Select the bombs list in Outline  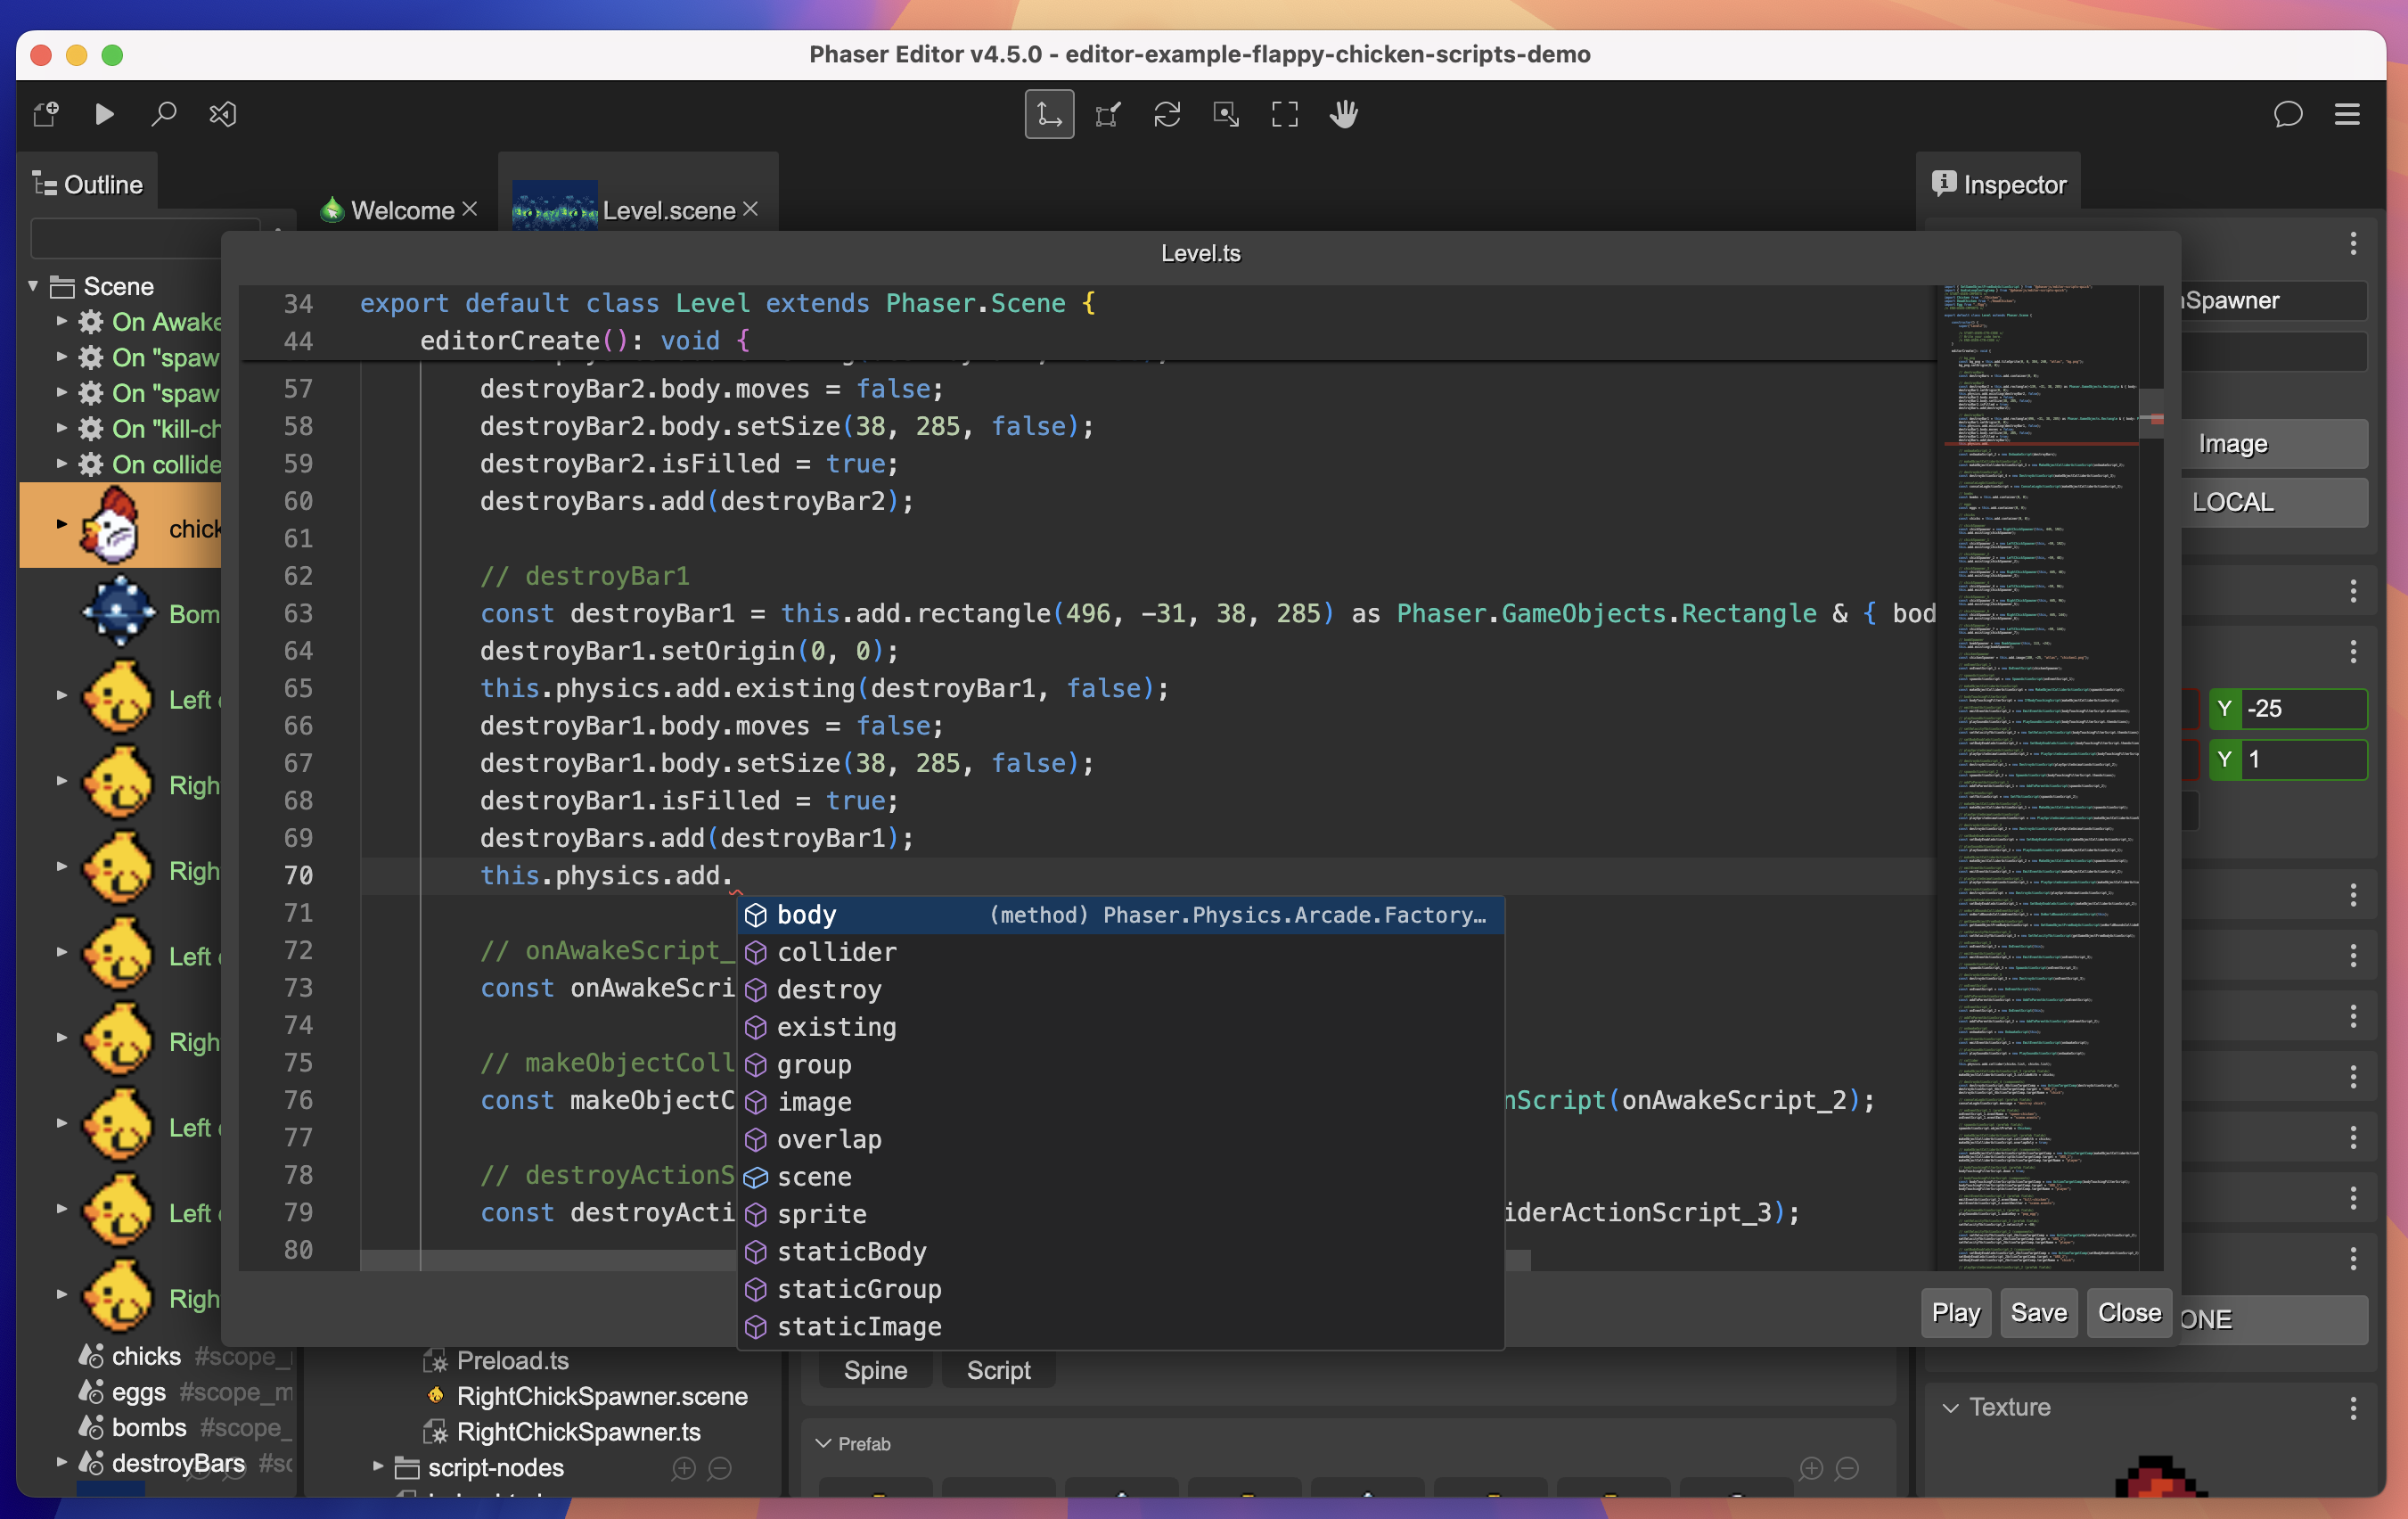pos(149,1428)
